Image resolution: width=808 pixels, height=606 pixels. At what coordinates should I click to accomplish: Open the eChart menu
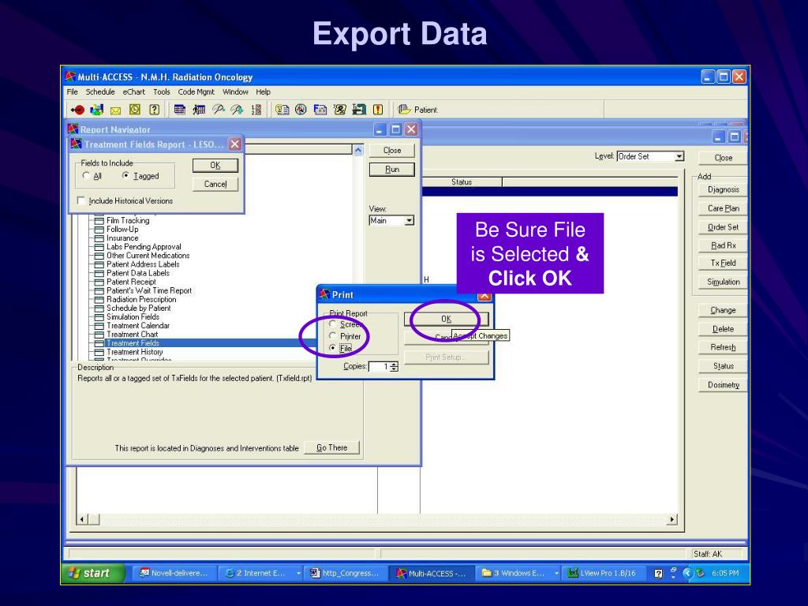pyautogui.click(x=133, y=92)
